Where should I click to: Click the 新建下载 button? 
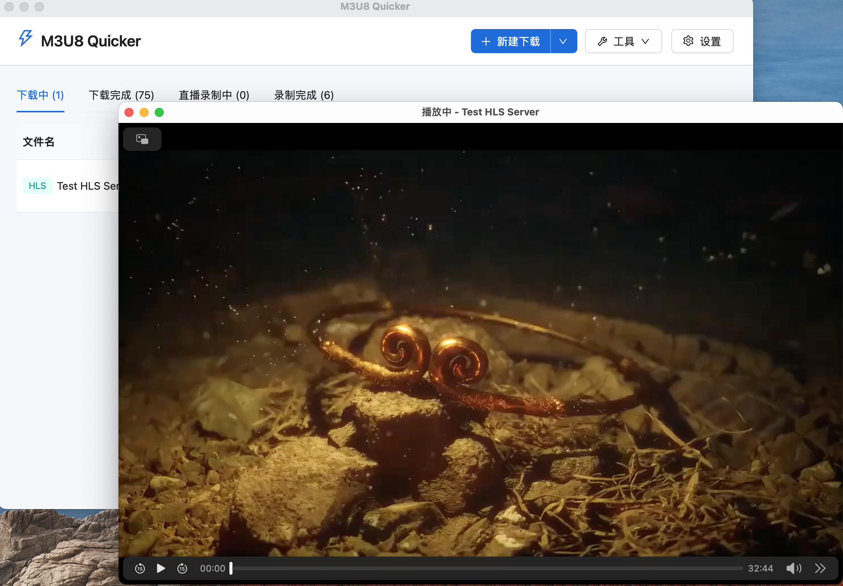pos(511,41)
